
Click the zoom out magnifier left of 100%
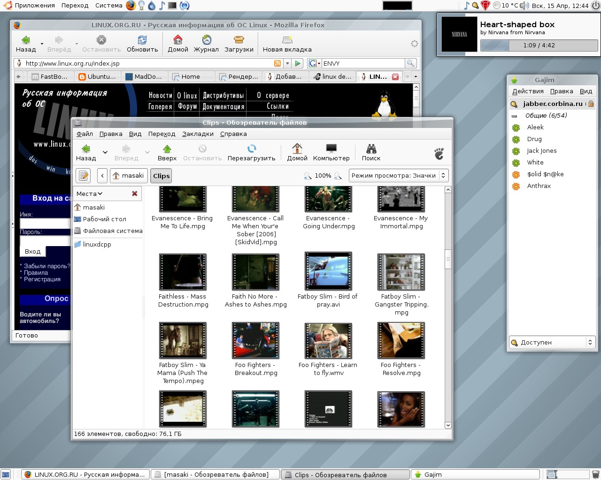(308, 176)
